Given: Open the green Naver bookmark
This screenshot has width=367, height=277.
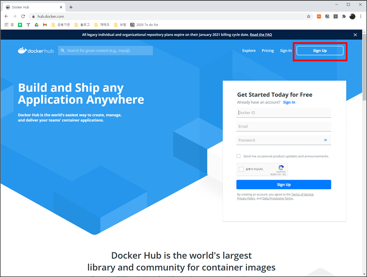Looking at the screenshot, I should [x=20, y=25].
